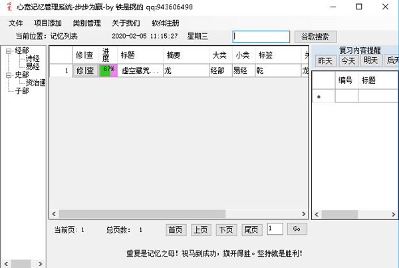399x268 pixels.
Task: Click the Go page jump button
Action: (297, 229)
